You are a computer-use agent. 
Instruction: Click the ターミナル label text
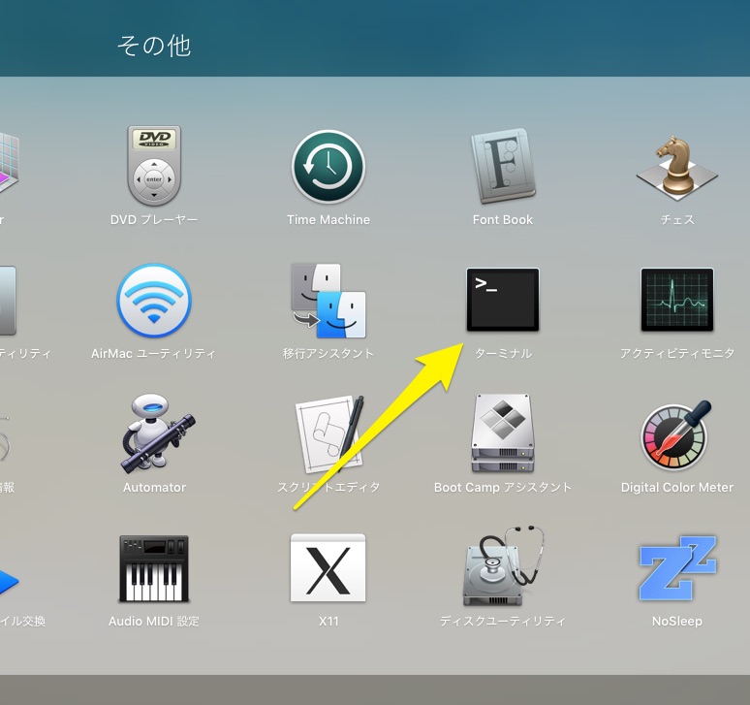coord(503,353)
